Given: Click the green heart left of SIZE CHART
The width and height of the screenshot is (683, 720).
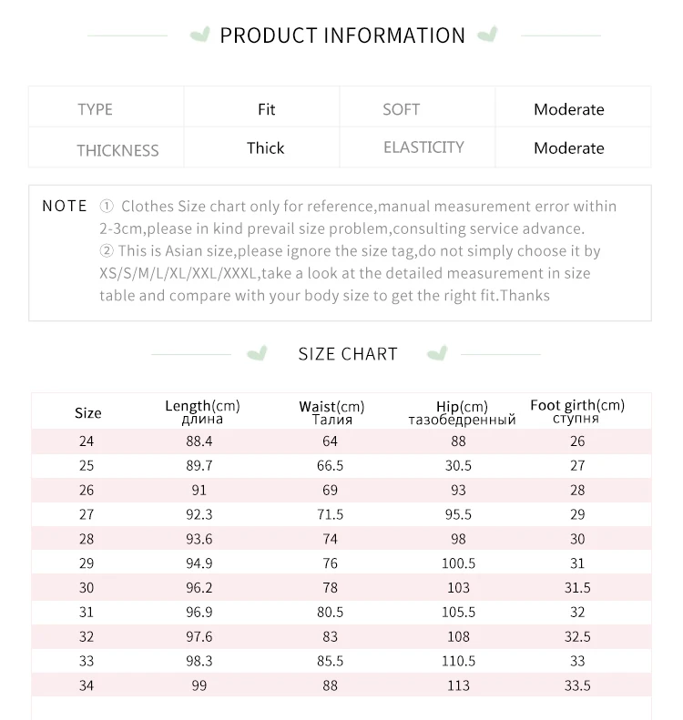Looking at the screenshot, I should click(259, 353).
